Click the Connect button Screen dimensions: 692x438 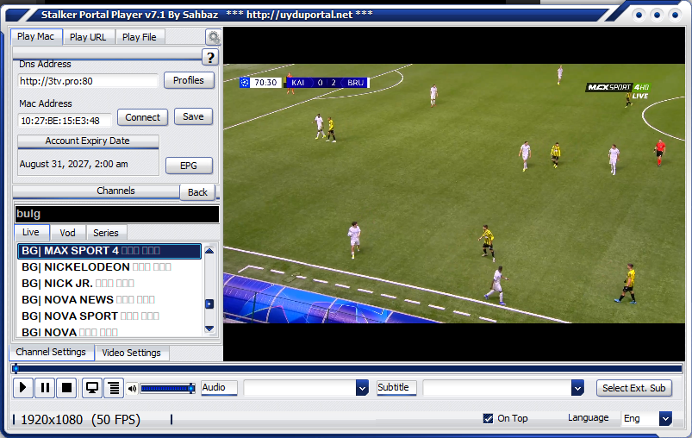[142, 117]
